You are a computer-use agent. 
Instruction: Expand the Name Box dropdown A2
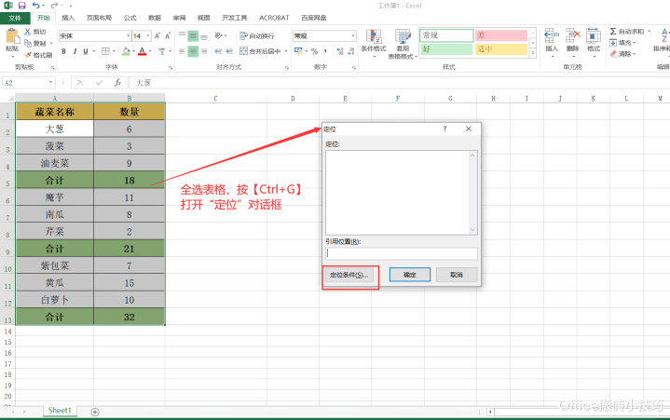click(x=50, y=82)
